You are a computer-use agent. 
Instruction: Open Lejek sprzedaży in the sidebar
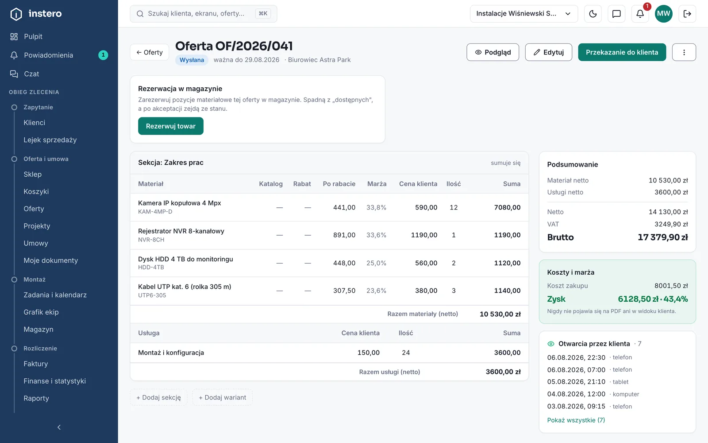click(50, 140)
